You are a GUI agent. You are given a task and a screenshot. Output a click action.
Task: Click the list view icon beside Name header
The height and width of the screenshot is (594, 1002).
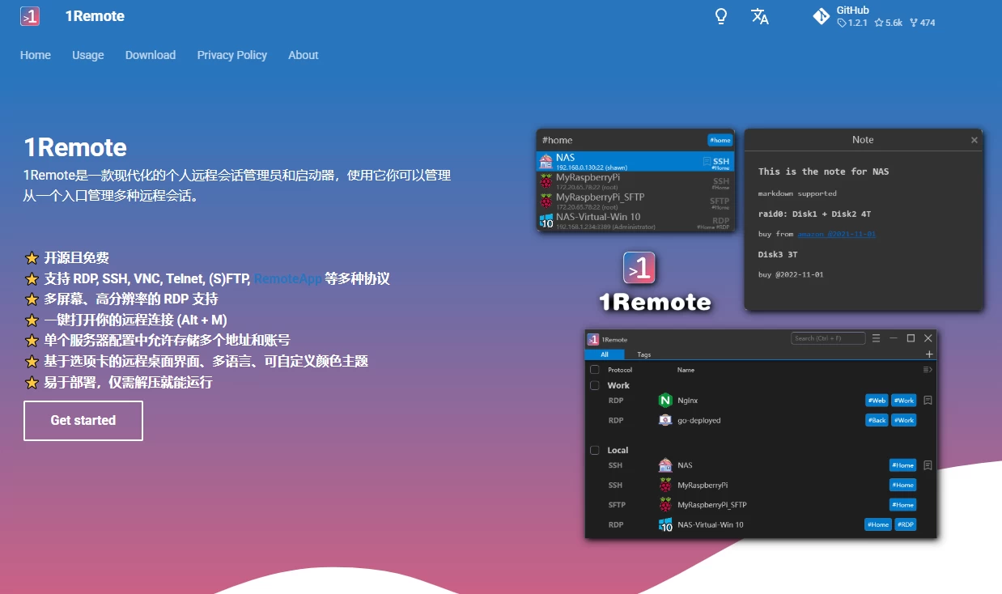928,370
